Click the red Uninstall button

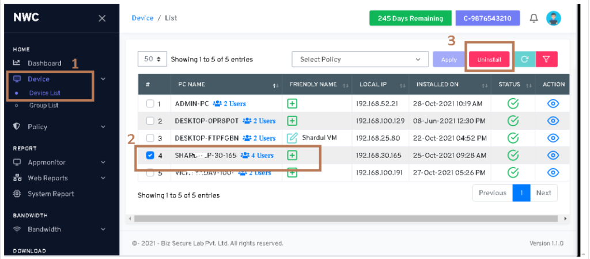[x=489, y=60]
